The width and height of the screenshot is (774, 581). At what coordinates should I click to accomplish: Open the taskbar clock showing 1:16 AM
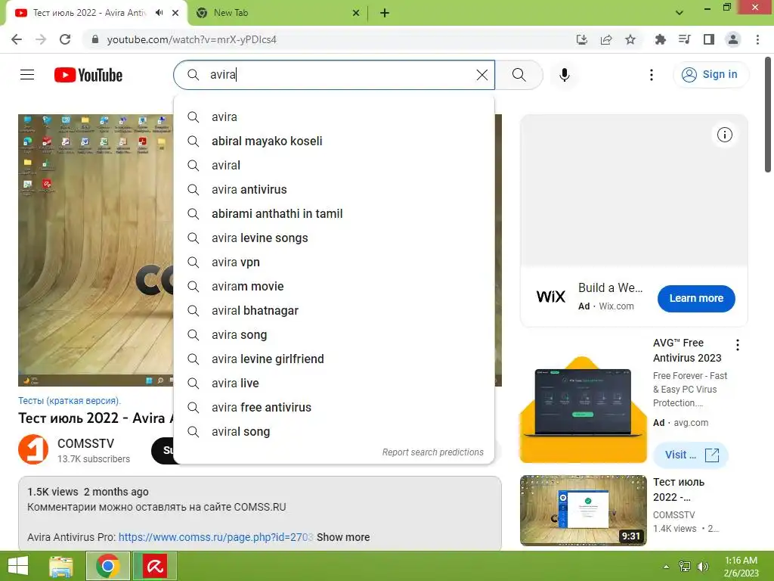point(741,567)
